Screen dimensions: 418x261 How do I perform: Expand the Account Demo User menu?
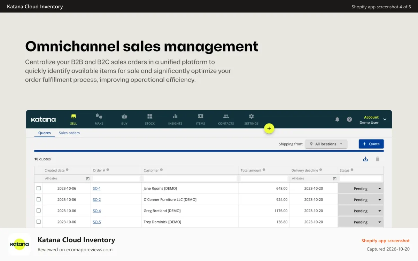[373, 119]
